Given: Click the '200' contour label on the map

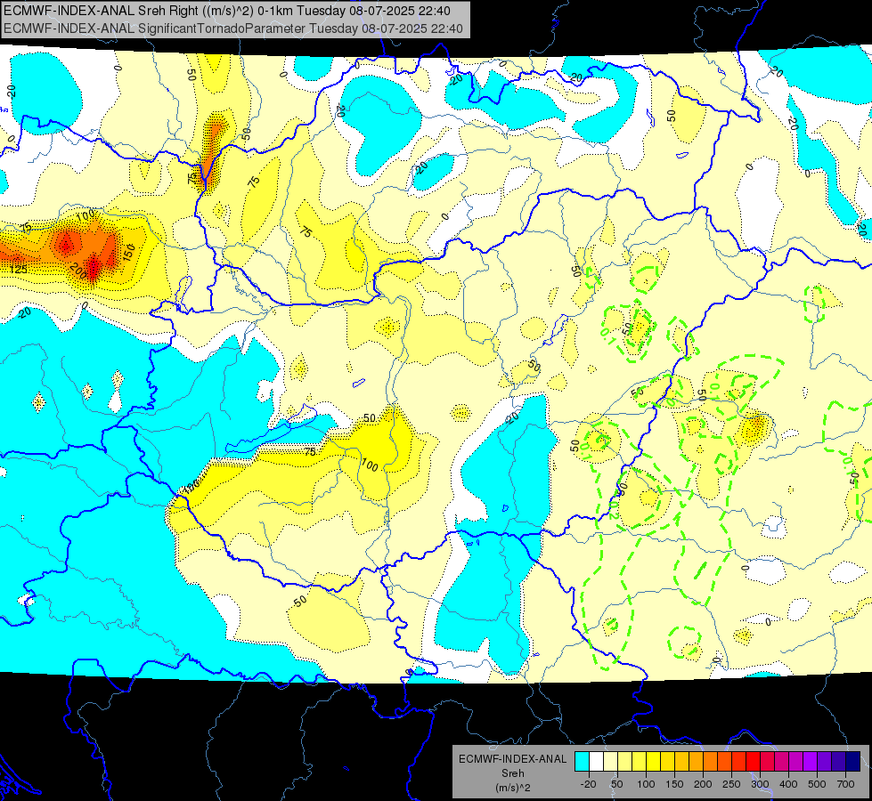Looking at the screenshot, I should click(x=78, y=271).
